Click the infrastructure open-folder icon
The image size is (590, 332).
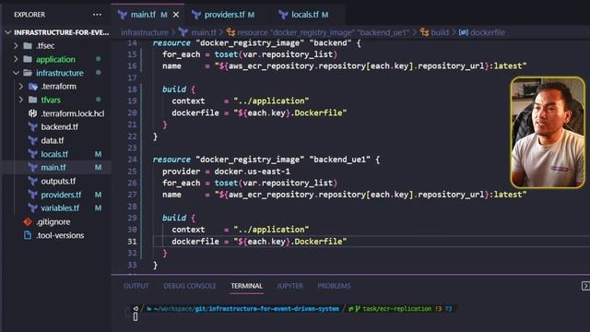pyautogui.click(x=28, y=73)
